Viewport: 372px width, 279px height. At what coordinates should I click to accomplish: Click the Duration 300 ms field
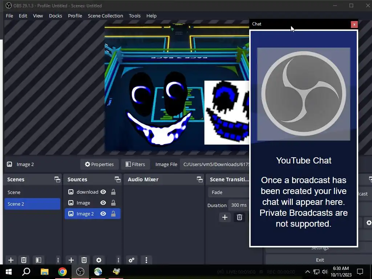[238, 205]
